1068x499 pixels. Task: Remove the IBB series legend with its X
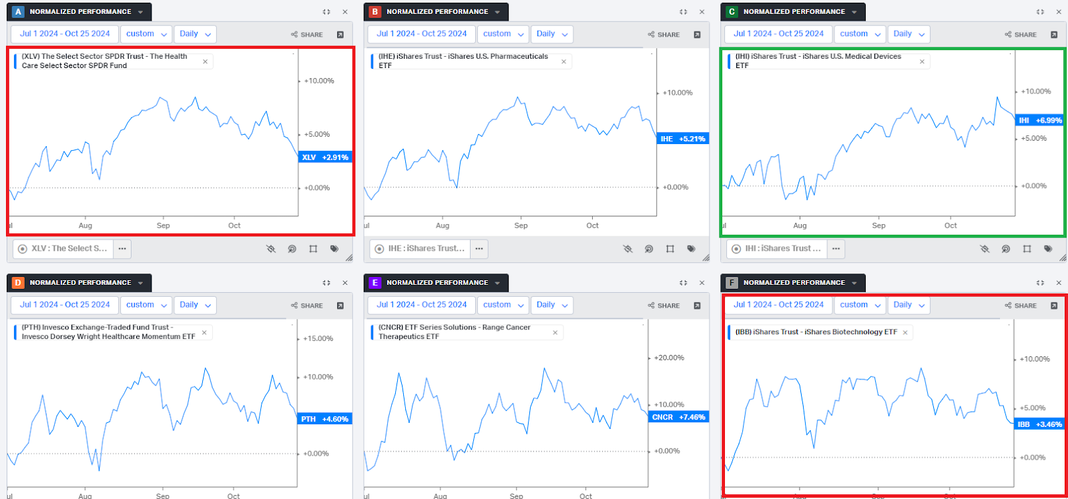pyautogui.click(x=906, y=332)
